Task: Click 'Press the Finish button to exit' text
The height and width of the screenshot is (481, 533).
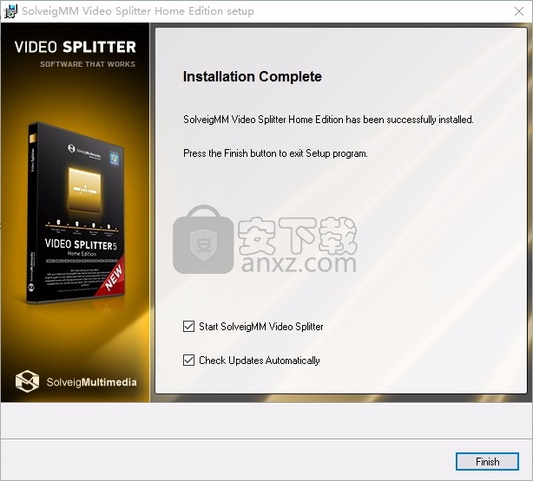Action: 275,153
